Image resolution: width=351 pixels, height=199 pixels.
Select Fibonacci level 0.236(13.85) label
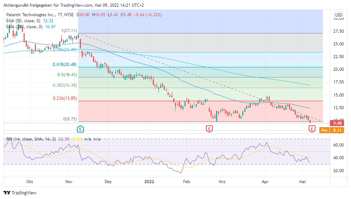[x=65, y=98]
